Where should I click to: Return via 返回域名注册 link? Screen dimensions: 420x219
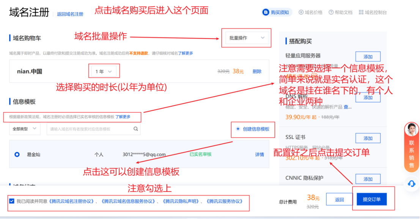(x=70, y=14)
